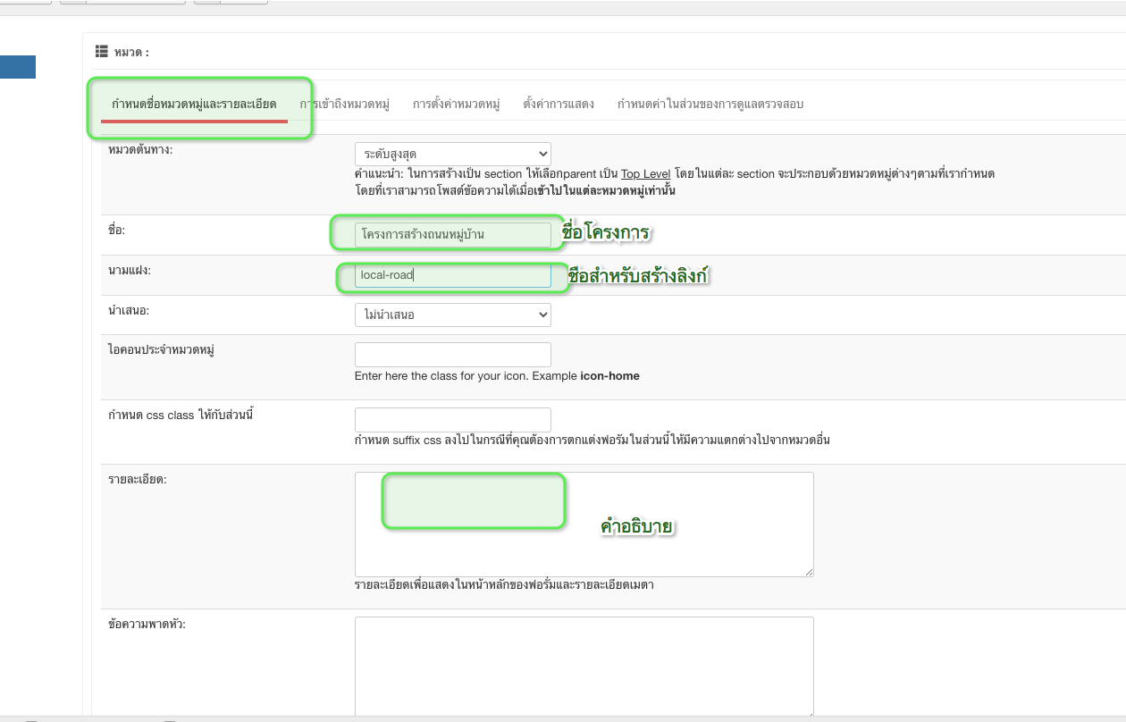The width and height of the screenshot is (1126, 722).
Task: Click the ชื่อ field containing โครงการสร้างถนนหมู่บ้าน
Action: point(452,235)
